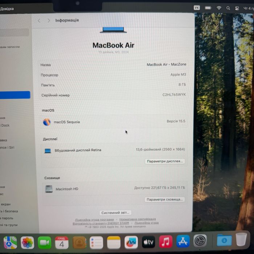Open sidebar item ending with i Siri
254x254 pixels.
[7, 147]
